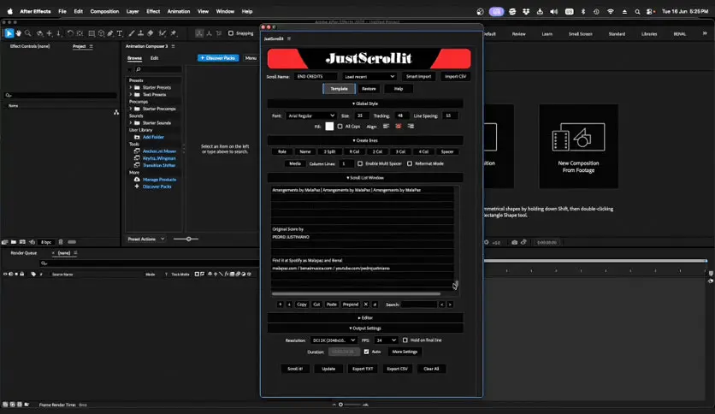The width and height of the screenshot is (715, 414).
Task: Select the Zoom magnifier tool
Action: point(28,33)
